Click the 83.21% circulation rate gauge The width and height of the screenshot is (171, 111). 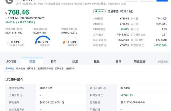pyautogui.click(x=43, y=40)
